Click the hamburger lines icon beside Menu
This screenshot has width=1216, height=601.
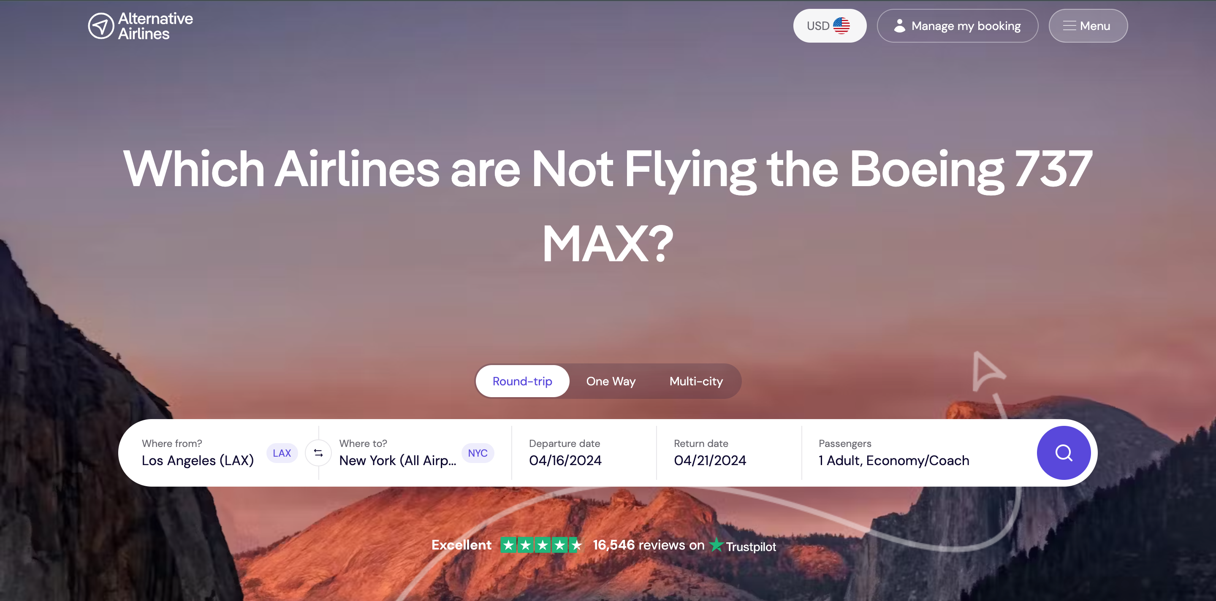pyautogui.click(x=1069, y=26)
